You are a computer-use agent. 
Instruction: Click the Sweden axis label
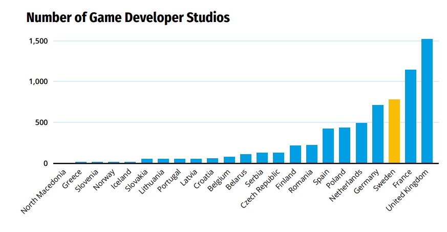(385, 180)
